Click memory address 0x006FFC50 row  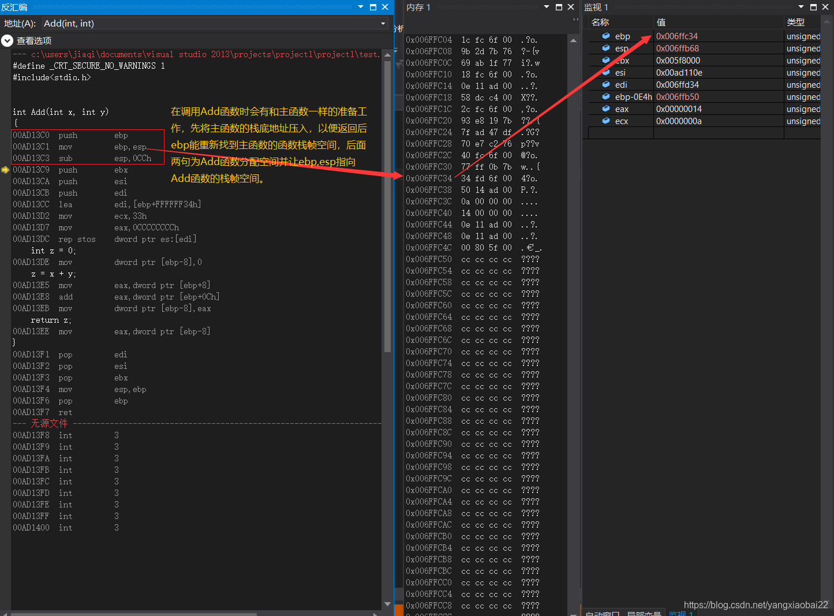click(x=472, y=259)
